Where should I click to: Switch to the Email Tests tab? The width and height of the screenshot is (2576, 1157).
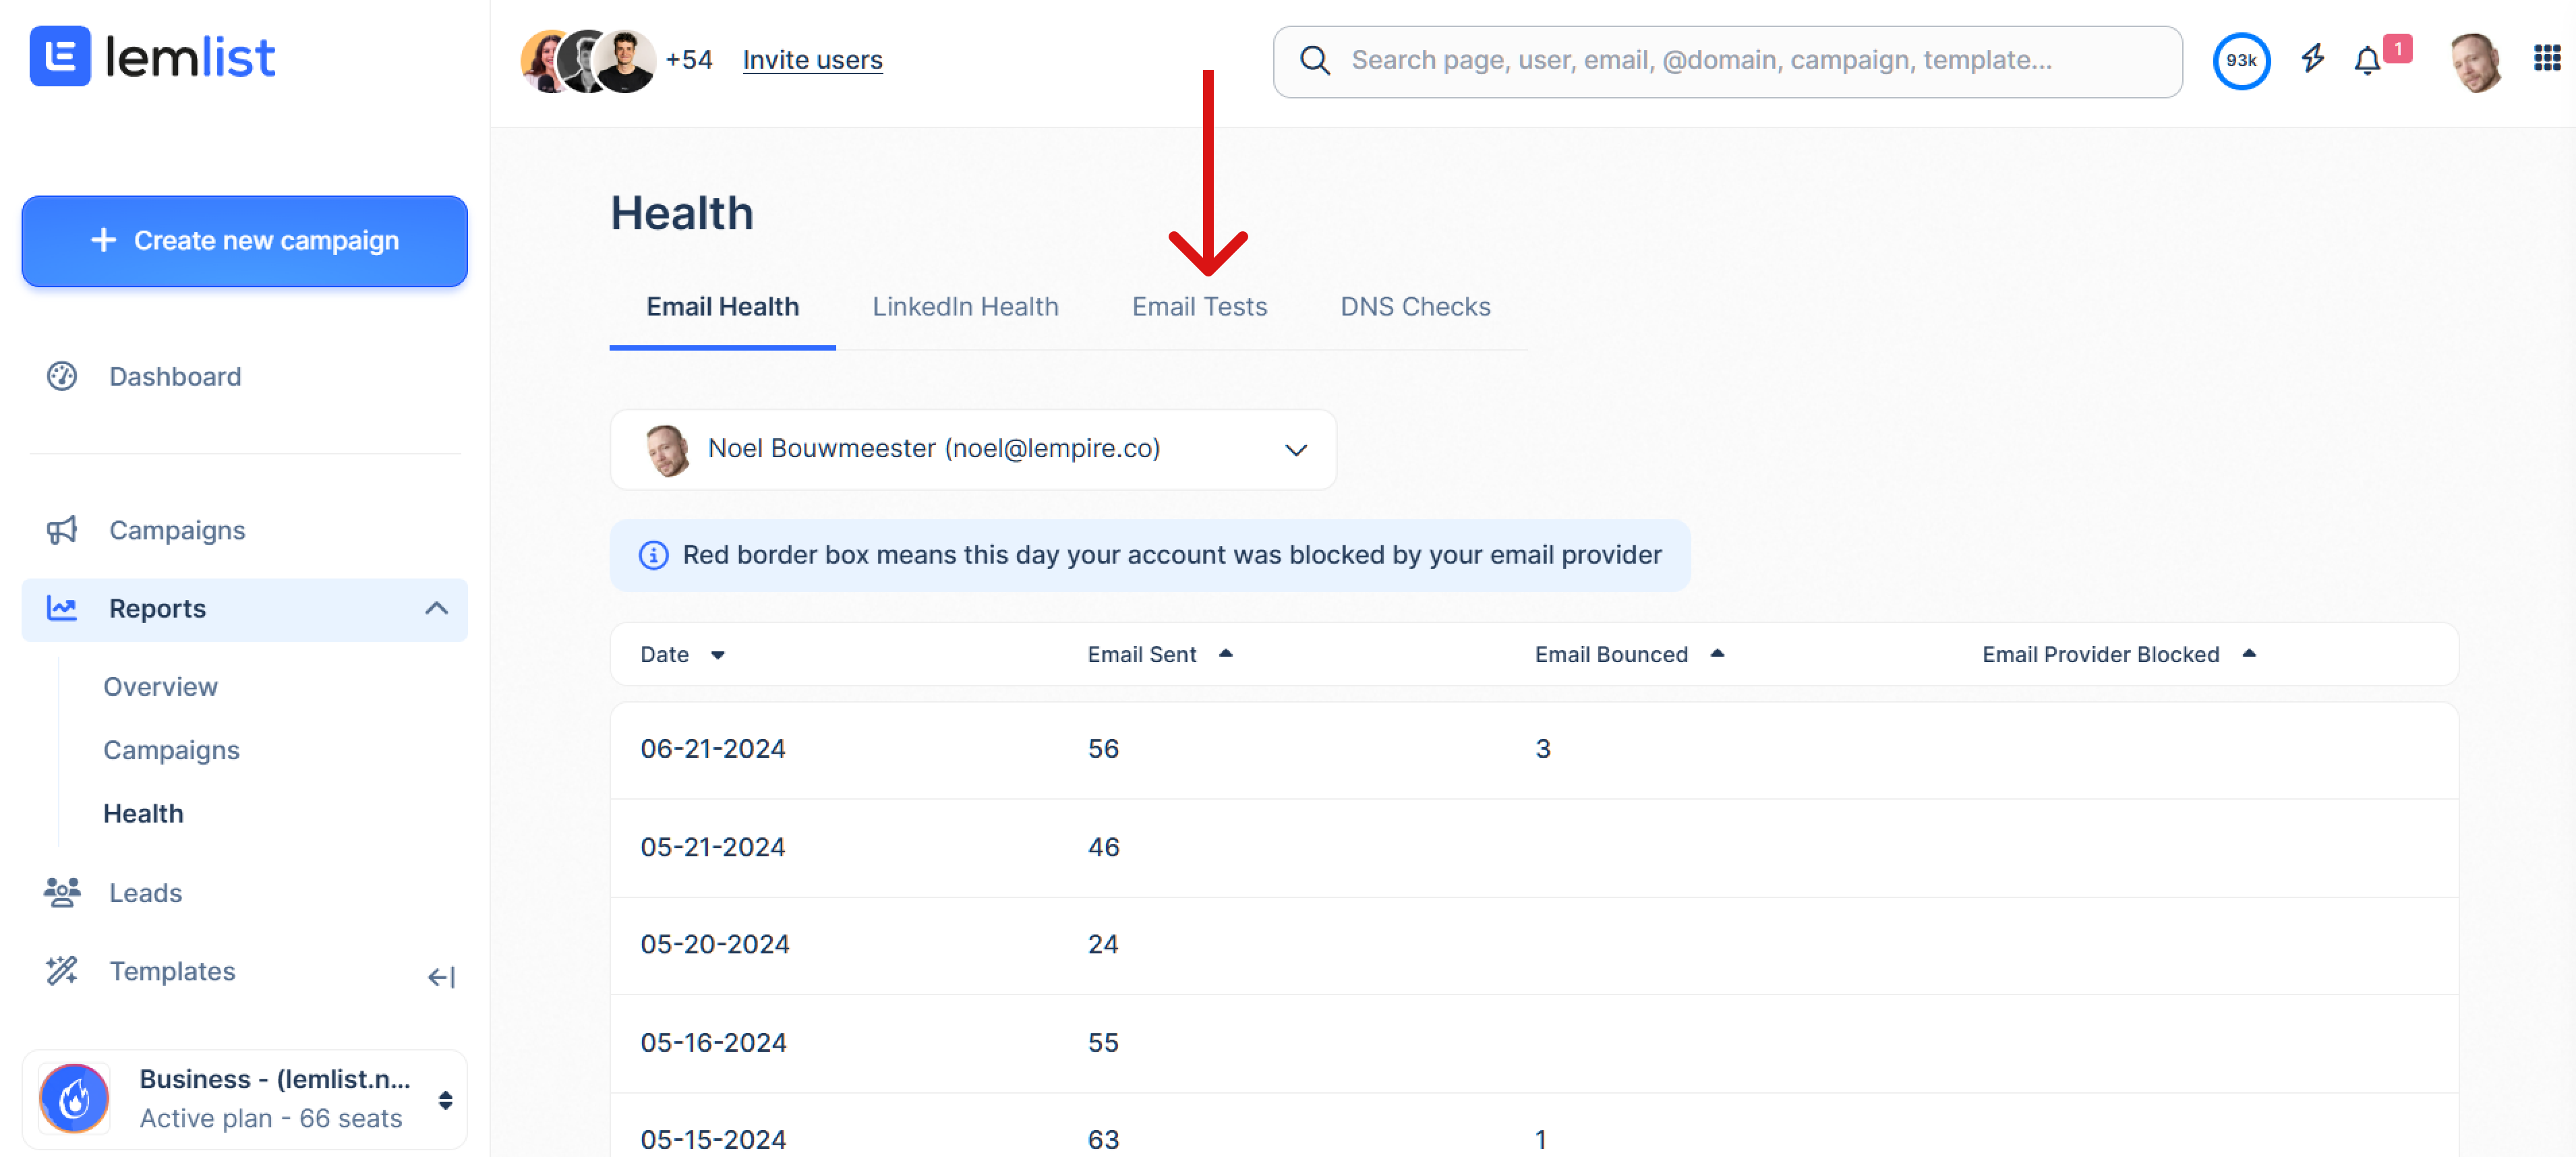point(1198,307)
